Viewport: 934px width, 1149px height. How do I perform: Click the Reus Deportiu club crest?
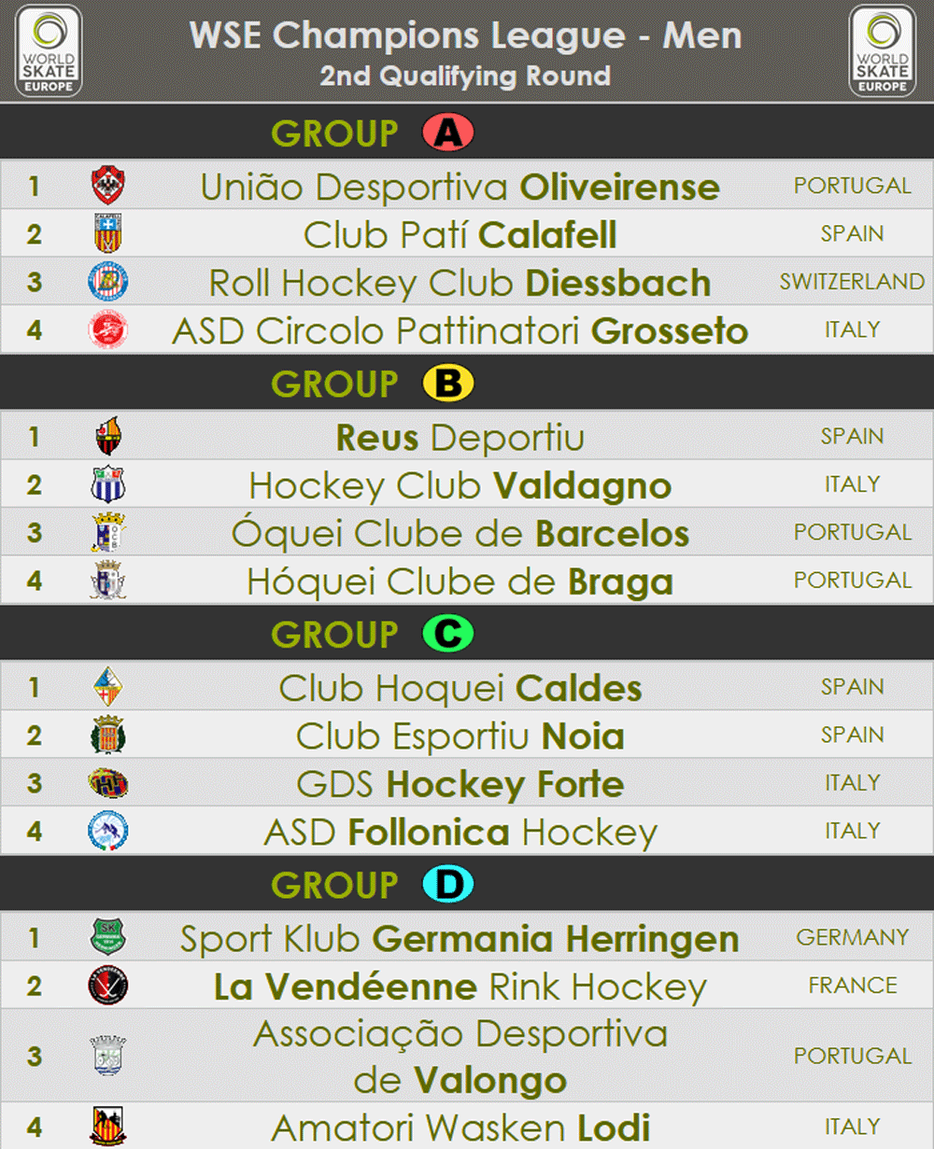pos(108,436)
